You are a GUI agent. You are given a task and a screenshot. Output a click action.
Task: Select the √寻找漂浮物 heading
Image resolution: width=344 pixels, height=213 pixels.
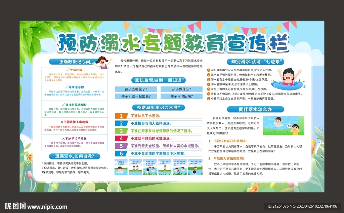[x=75, y=87]
